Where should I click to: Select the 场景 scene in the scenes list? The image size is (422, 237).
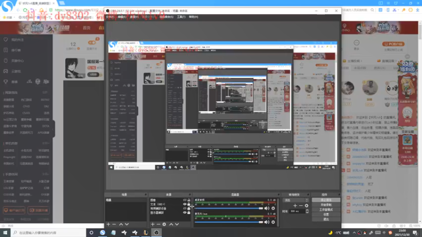tap(126, 200)
